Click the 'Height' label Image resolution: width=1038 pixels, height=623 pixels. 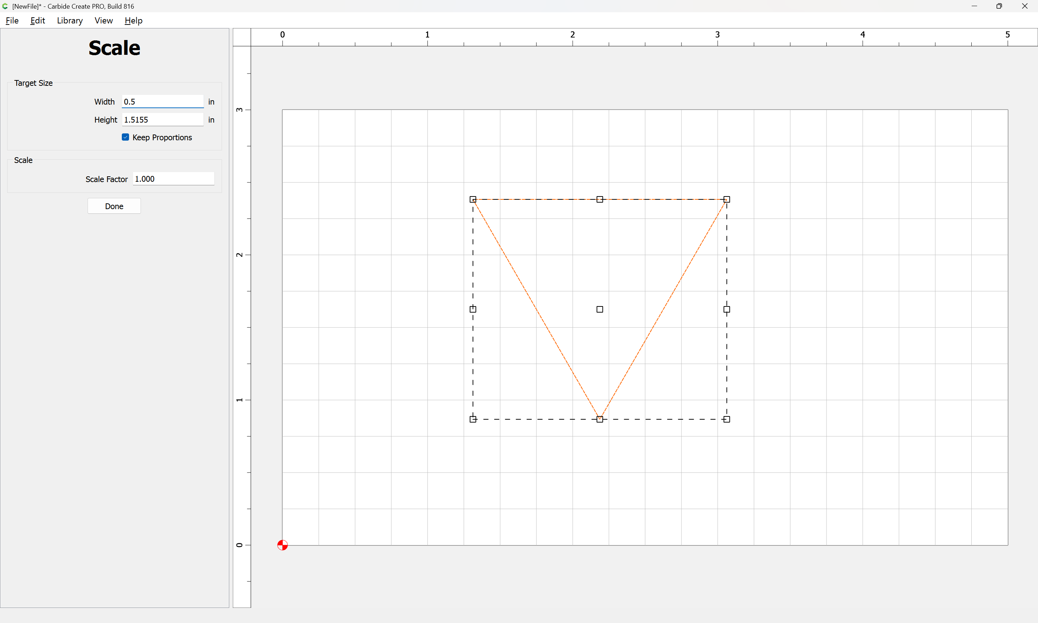pyautogui.click(x=106, y=120)
